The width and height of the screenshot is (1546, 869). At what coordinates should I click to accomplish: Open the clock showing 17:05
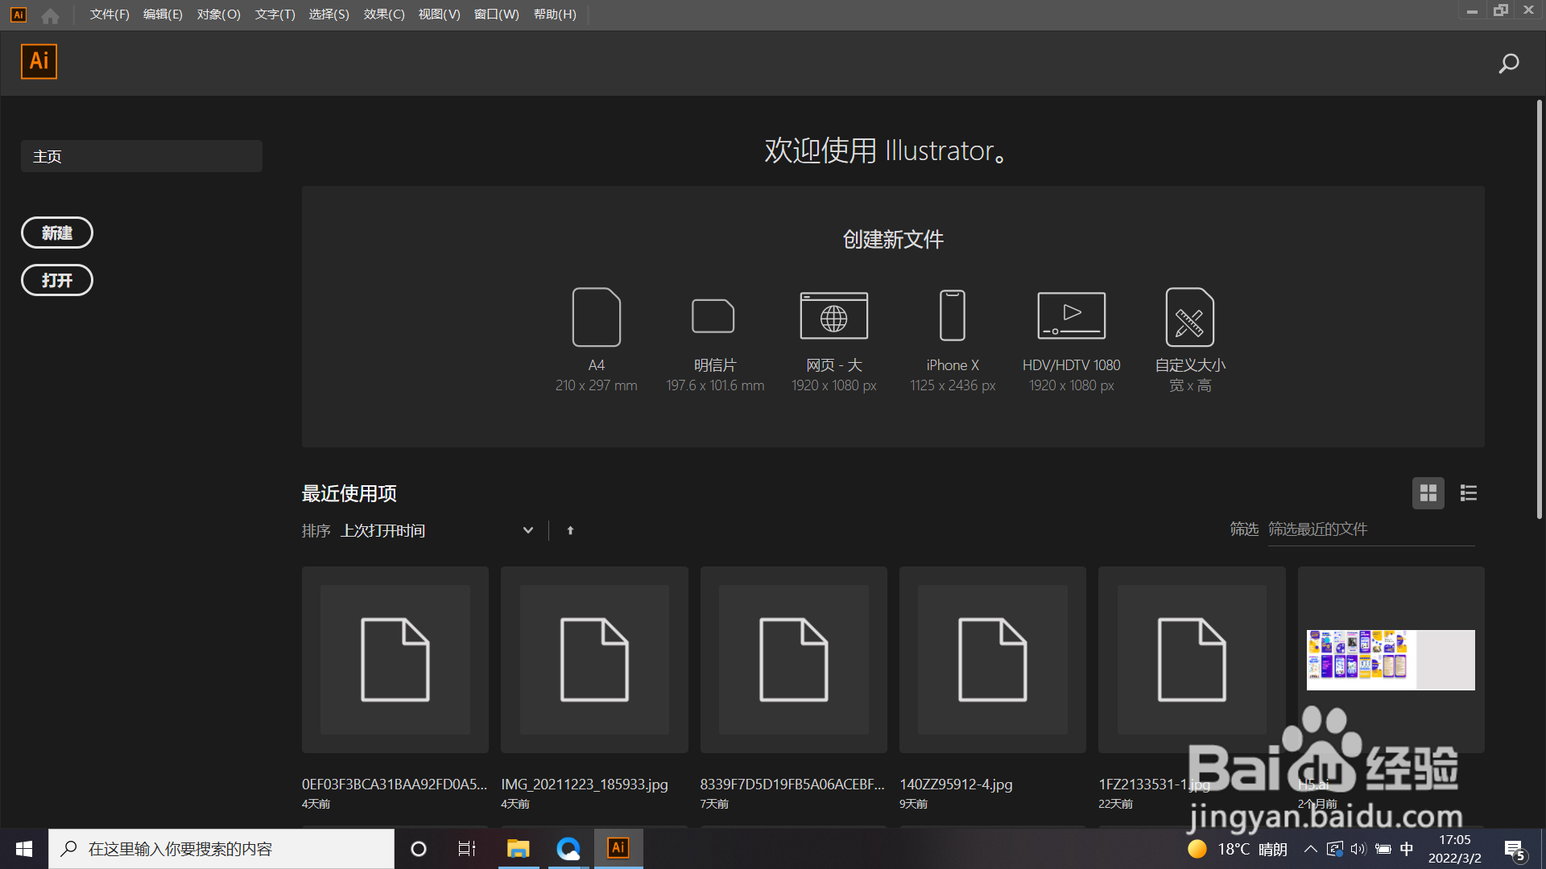(x=1454, y=849)
